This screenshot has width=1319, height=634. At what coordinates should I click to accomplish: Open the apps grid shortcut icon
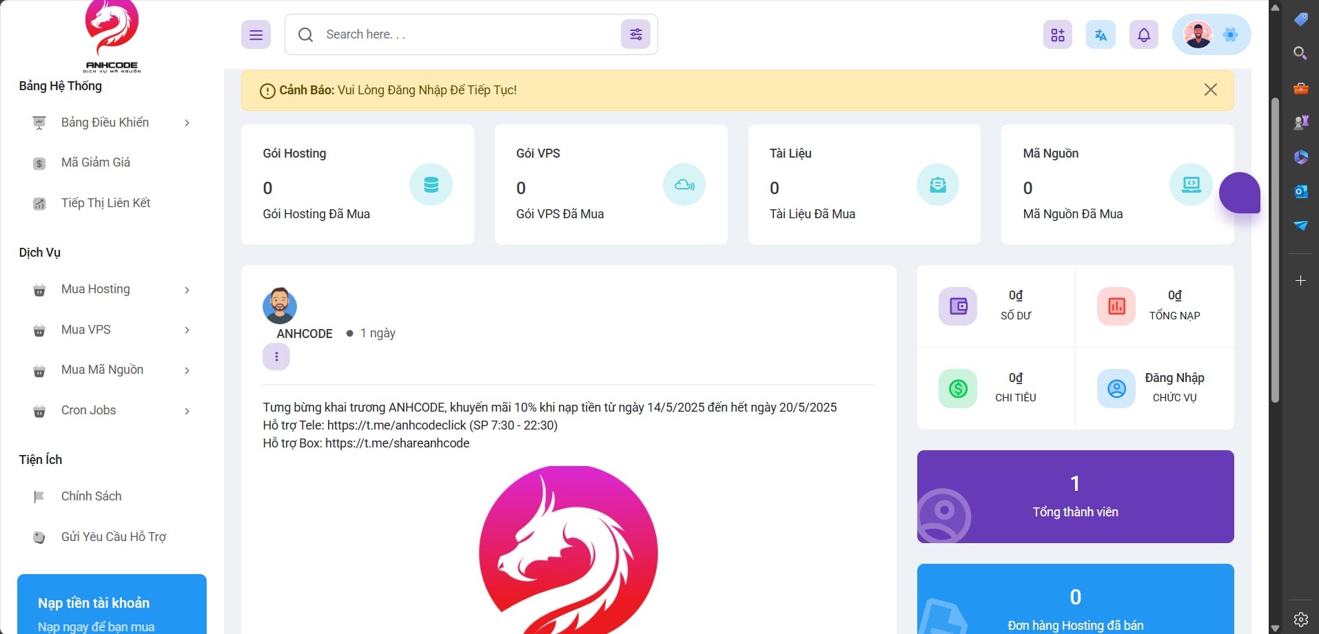(1058, 34)
